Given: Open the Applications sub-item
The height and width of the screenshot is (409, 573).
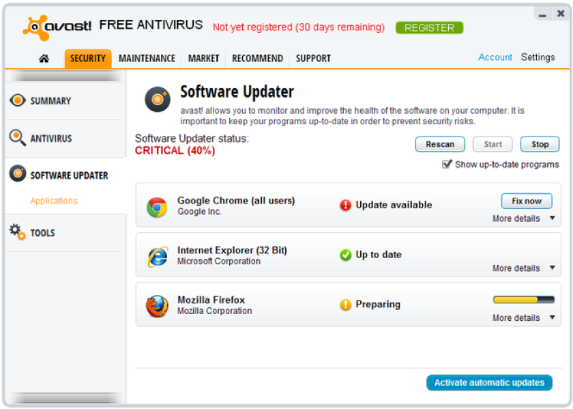Looking at the screenshot, I should tap(54, 201).
